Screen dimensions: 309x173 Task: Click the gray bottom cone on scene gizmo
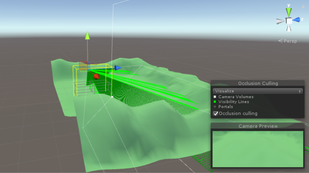click(289, 28)
